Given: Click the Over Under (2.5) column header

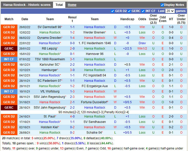Looking at the screenshot, I should point(153,19).
